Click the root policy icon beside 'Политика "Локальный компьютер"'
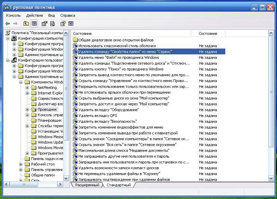The width and height of the screenshot is (277, 199). click(x=8, y=33)
